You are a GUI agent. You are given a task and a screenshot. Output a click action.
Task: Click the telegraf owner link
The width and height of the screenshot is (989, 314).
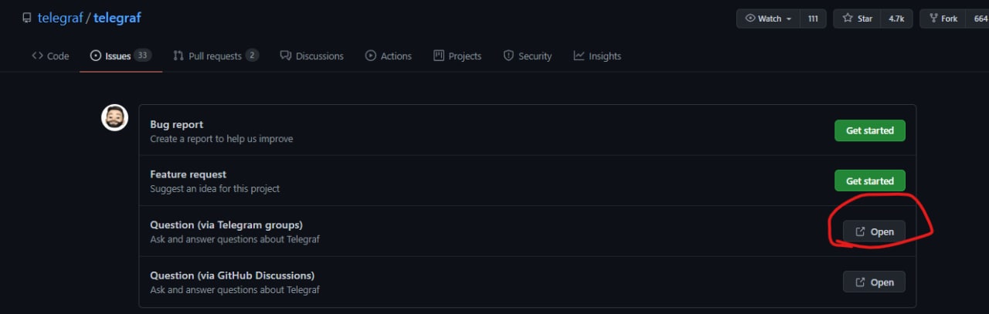click(x=61, y=18)
